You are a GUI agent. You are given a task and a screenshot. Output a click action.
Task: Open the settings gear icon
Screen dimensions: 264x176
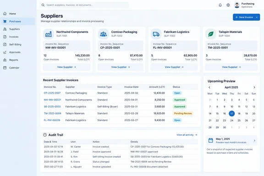coord(228,5)
